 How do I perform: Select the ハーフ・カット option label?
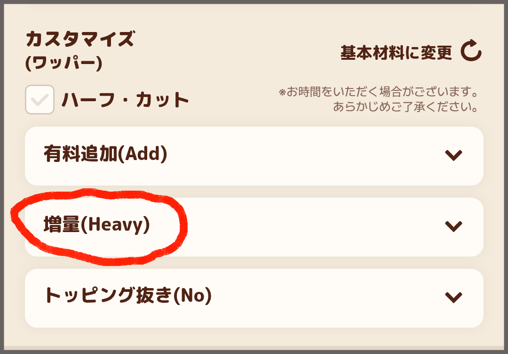click(125, 100)
